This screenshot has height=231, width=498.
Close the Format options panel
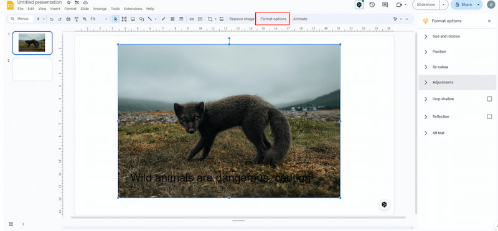point(489,21)
